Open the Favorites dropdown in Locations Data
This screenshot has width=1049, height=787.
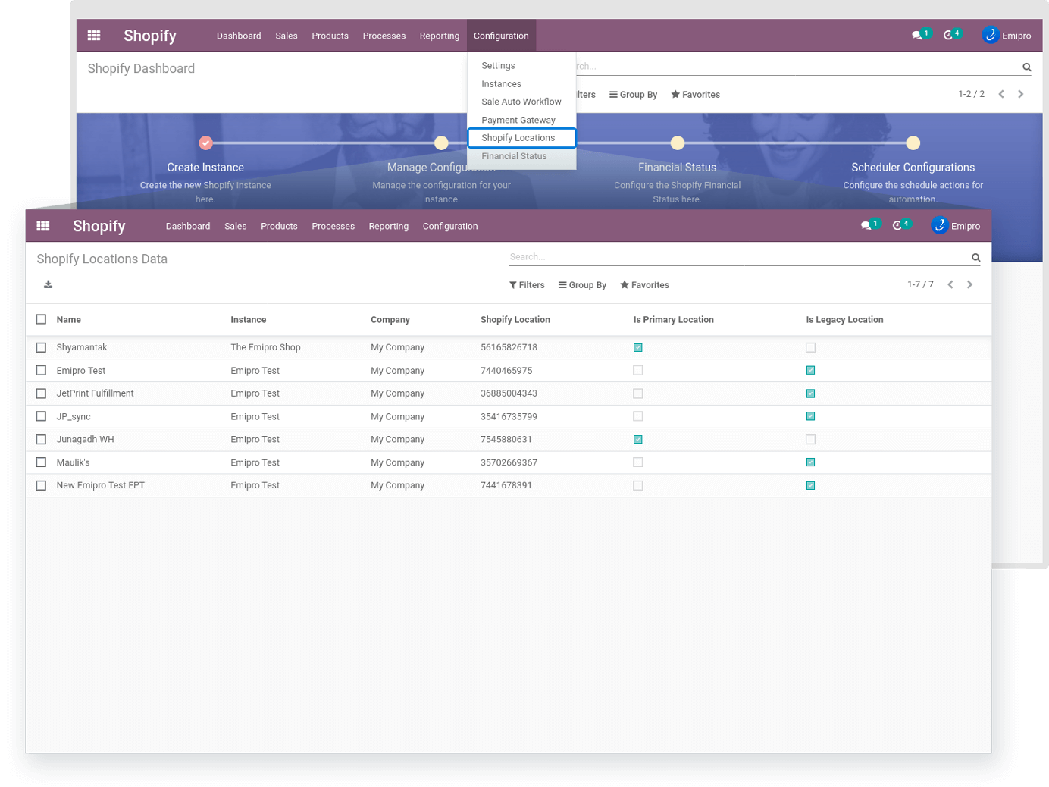(644, 285)
